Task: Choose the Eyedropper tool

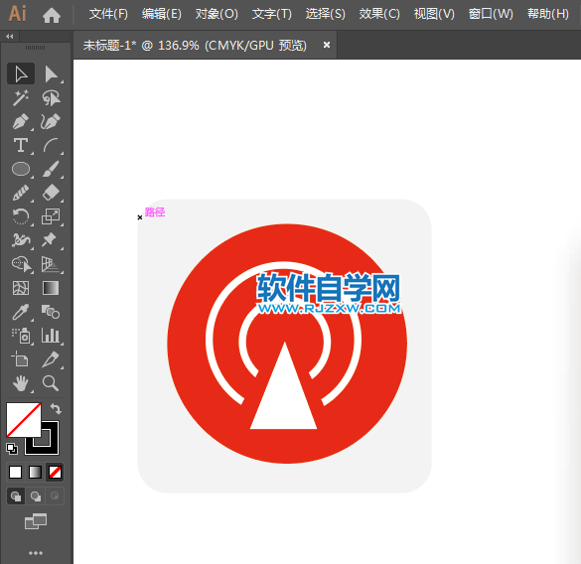Action: click(x=21, y=312)
